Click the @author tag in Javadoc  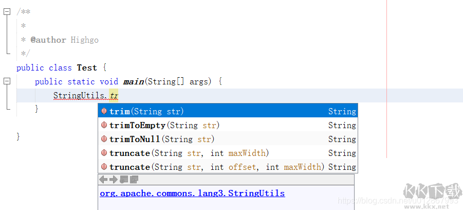pos(48,40)
